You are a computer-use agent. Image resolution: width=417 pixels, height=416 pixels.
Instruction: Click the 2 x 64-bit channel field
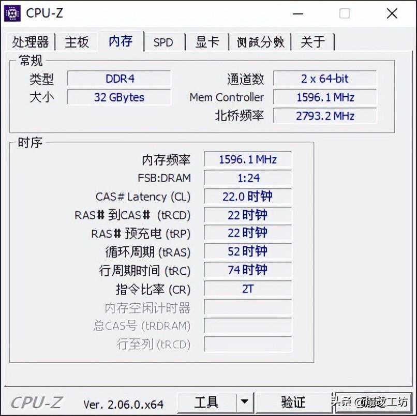[325, 79]
